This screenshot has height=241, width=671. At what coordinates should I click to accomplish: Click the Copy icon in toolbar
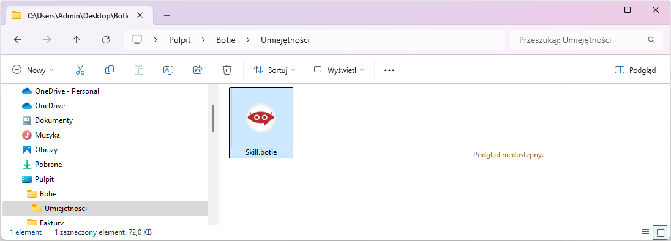click(x=110, y=70)
